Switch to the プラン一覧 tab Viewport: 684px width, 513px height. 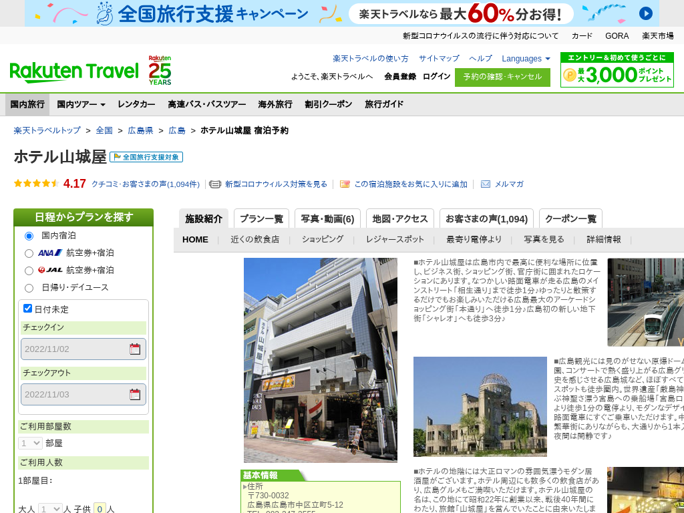tap(261, 218)
